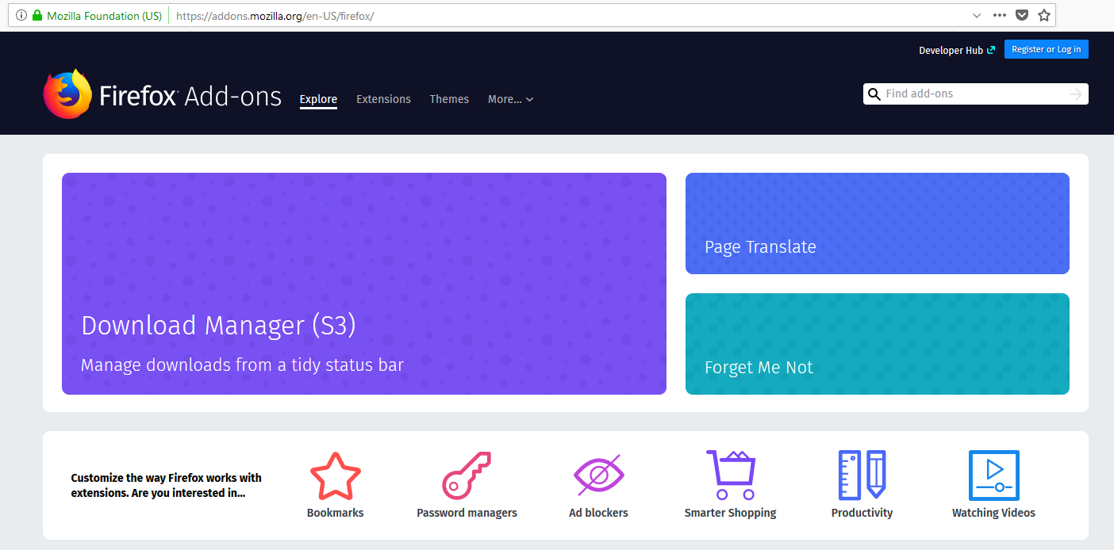
Task: Click the green padlock security icon
Action: pos(36,15)
